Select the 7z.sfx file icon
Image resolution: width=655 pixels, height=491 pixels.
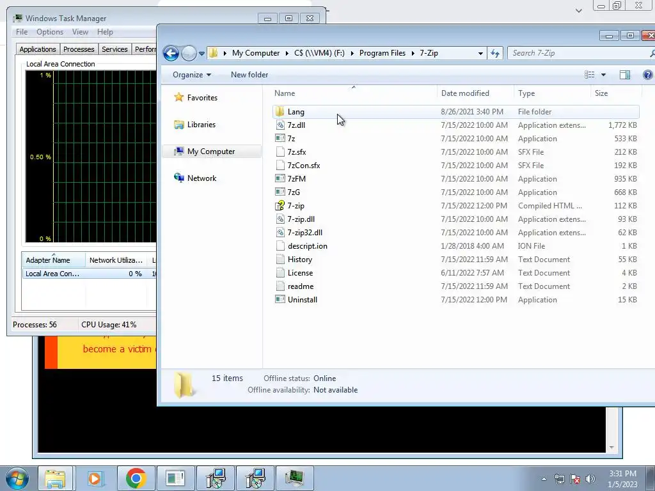tap(280, 152)
